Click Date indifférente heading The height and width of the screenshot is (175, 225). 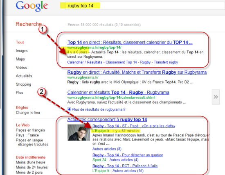click(31, 157)
